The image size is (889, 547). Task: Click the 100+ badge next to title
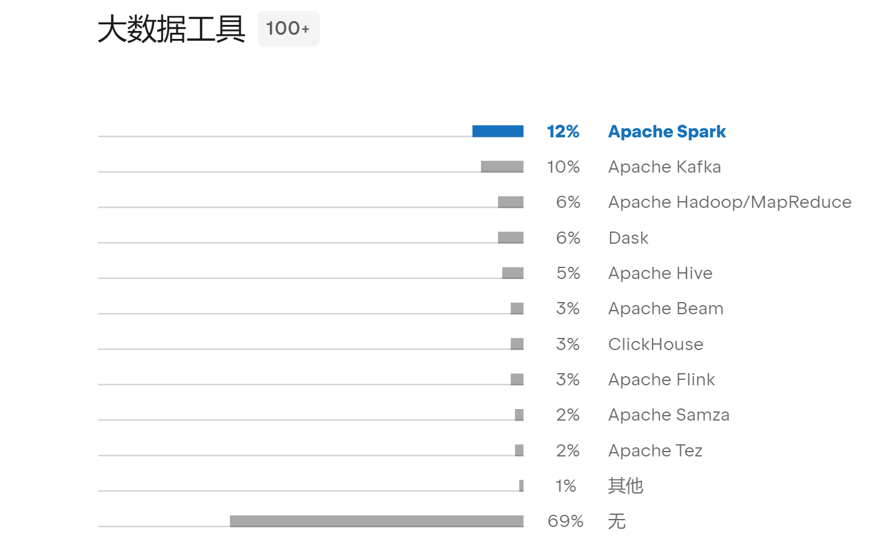[288, 29]
